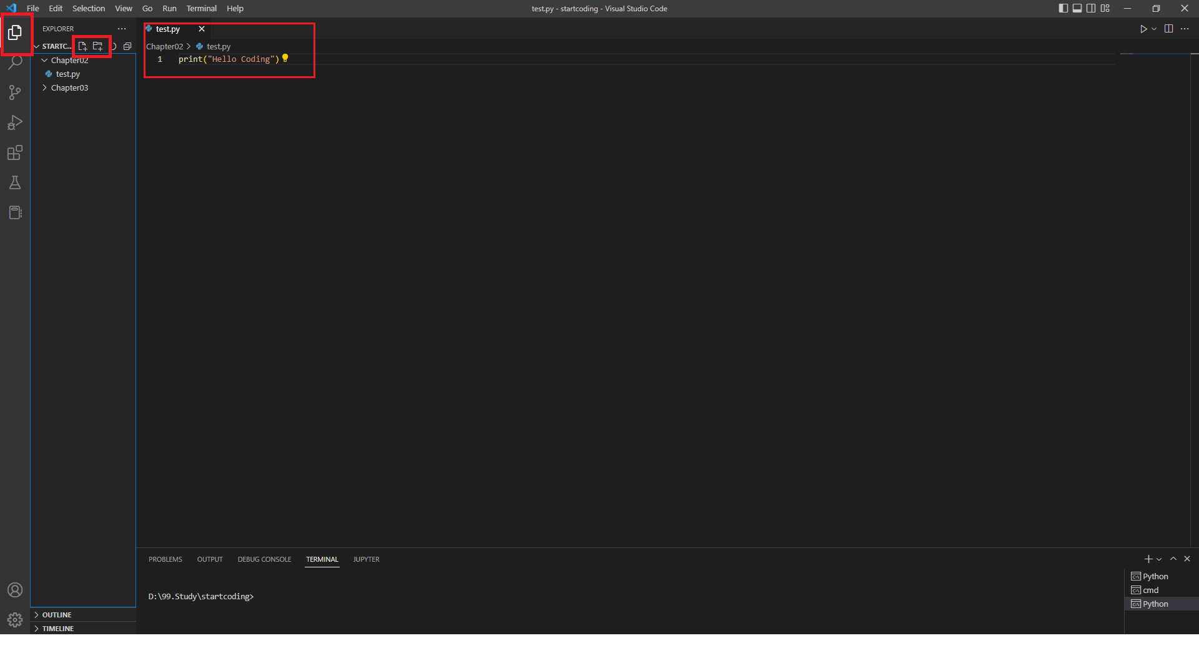
Task: Switch to the OUTPUT panel tab
Action: click(210, 559)
